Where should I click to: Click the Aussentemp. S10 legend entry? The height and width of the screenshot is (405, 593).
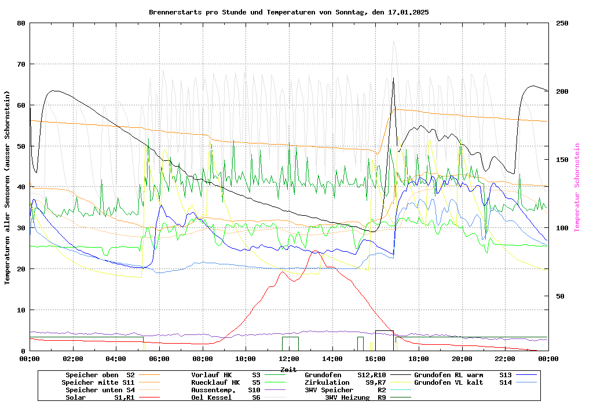click(x=226, y=390)
